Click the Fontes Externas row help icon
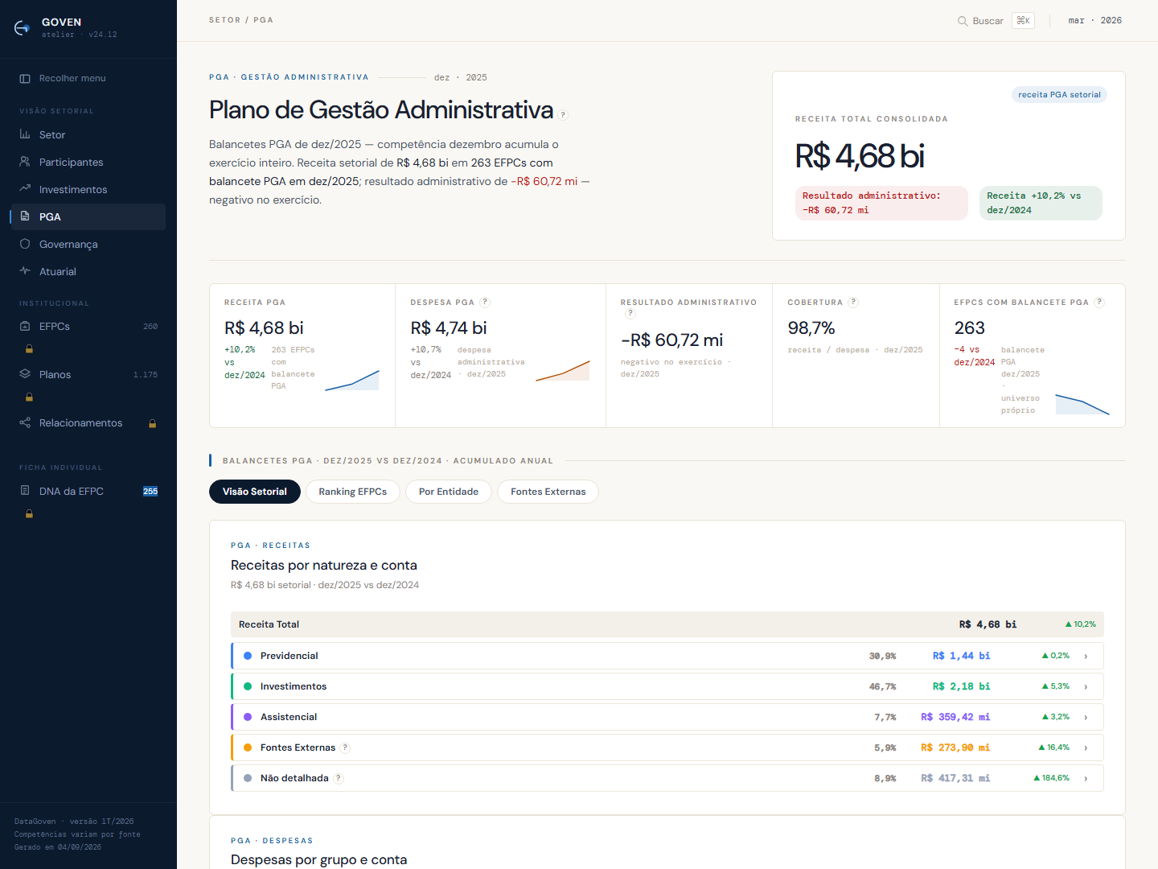 [345, 748]
